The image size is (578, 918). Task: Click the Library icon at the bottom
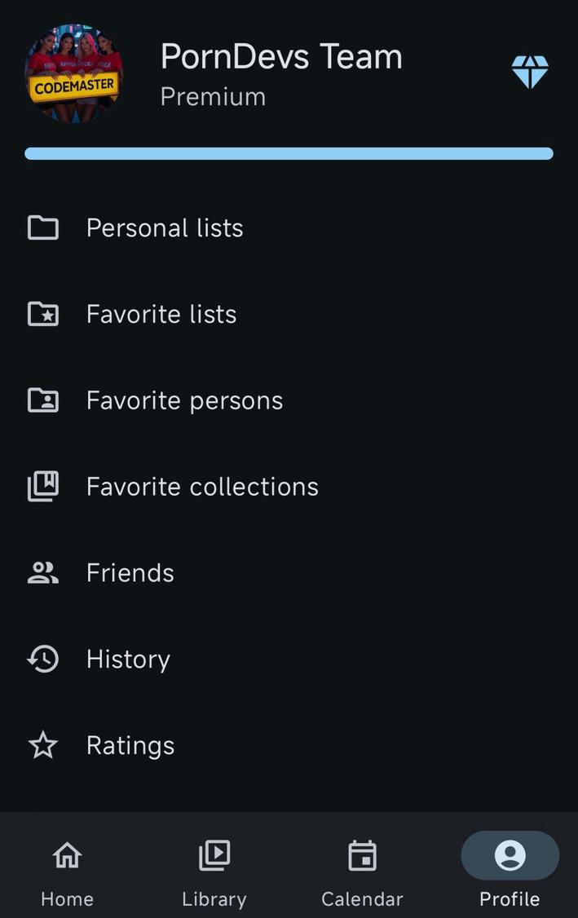(214, 854)
